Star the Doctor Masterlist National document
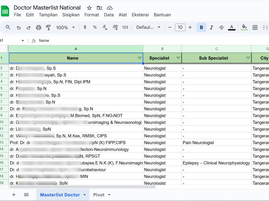Image resolution: width=269 pixels, height=201 pixels. (x=89, y=8)
